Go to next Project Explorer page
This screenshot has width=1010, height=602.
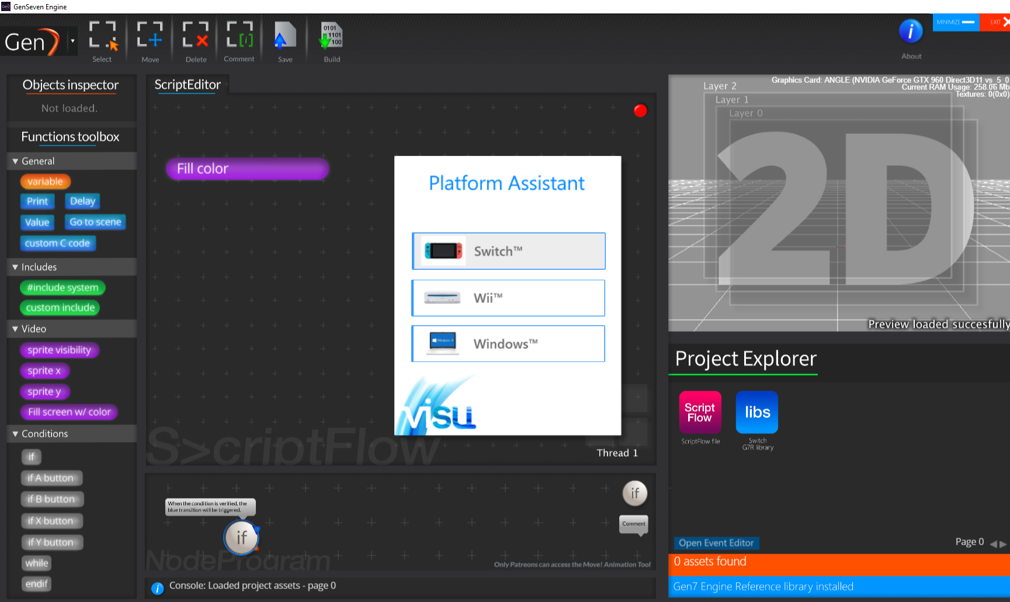click(x=1003, y=544)
